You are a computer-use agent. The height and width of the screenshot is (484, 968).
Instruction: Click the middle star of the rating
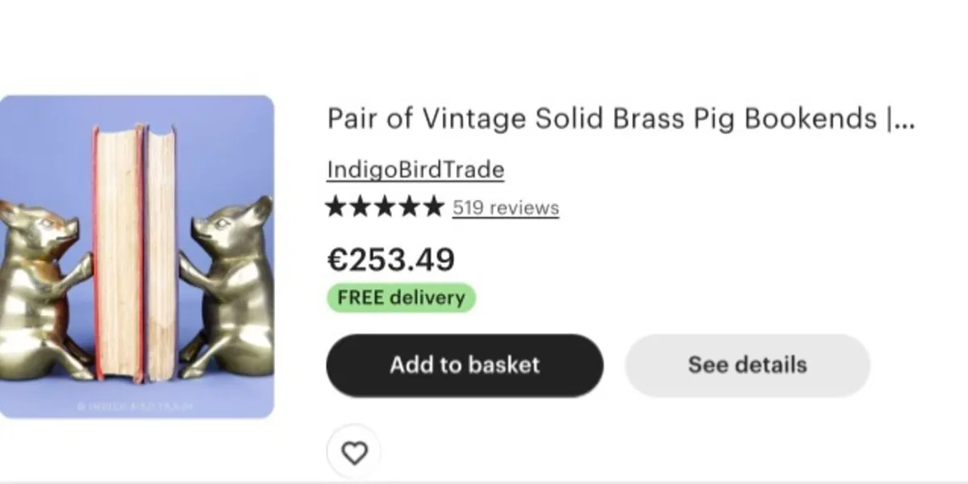(385, 207)
